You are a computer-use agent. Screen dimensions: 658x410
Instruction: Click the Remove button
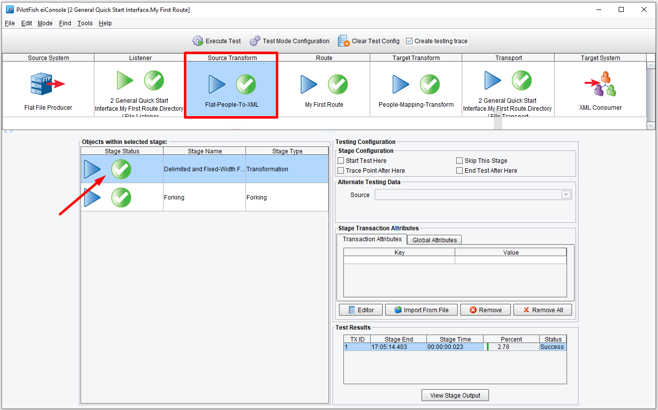pos(486,310)
